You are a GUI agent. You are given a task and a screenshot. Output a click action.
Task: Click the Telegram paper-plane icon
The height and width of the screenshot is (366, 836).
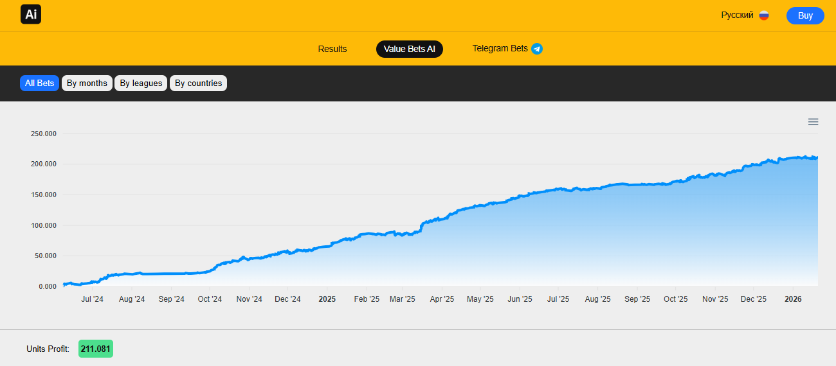click(x=537, y=49)
